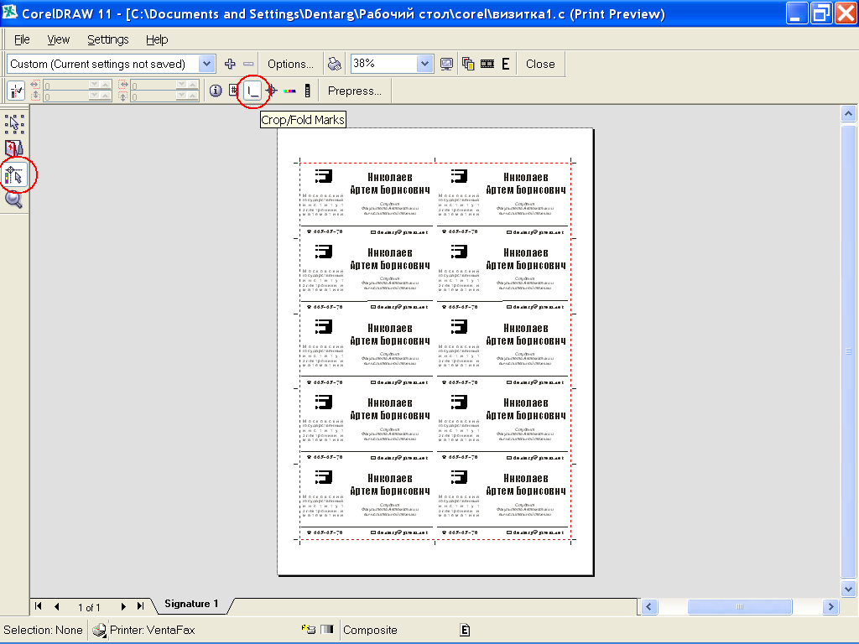The image size is (859, 644).
Task: Click the Options... button
Action: click(x=290, y=64)
